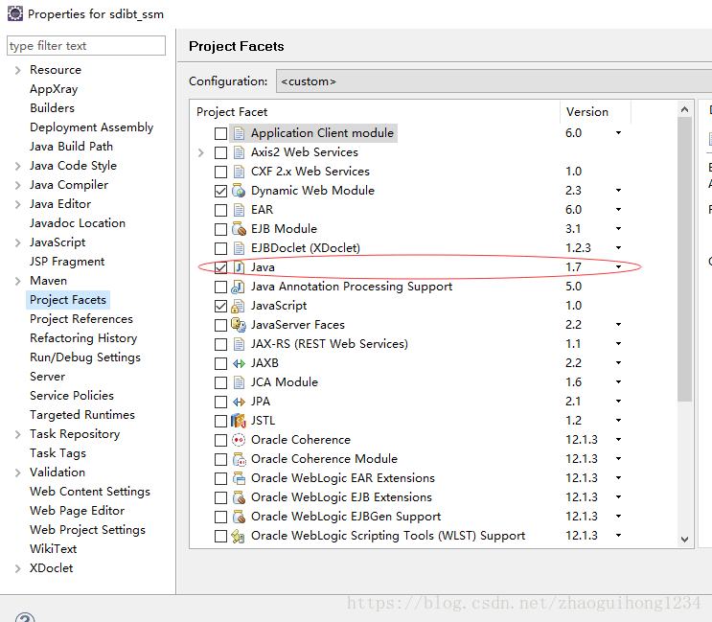Select the Oracle Coherence facet label
Viewport: 712px width, 622px height.
[301, 440]
